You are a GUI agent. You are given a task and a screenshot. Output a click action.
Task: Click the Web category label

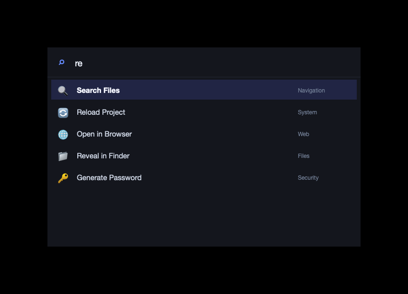pyautogui.click(x=304, y=134)
